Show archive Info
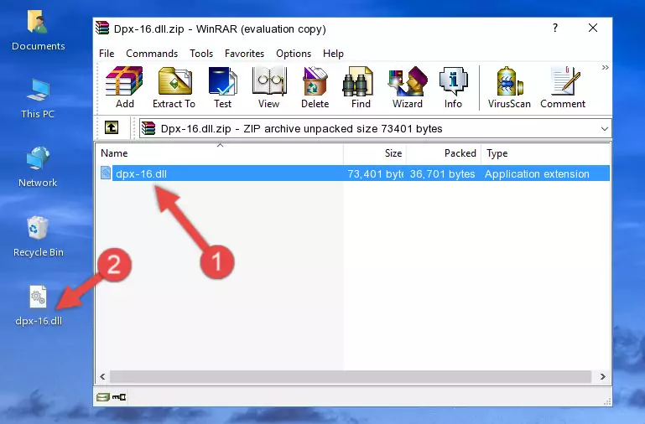The height and width of the screenshot is (424, 645). (453, 87)
